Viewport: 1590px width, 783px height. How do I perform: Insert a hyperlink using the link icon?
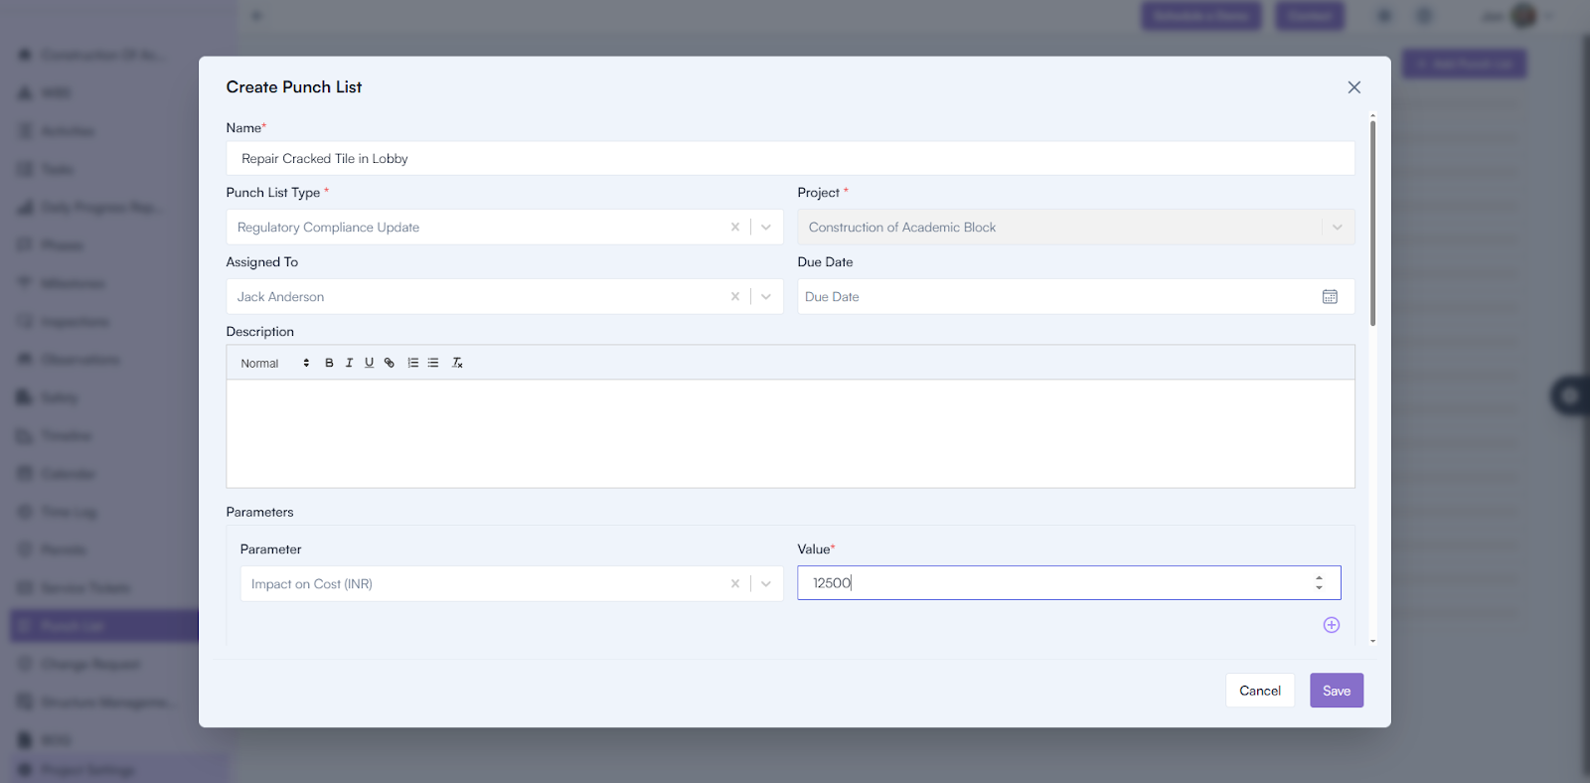click(x=390, y=363)
